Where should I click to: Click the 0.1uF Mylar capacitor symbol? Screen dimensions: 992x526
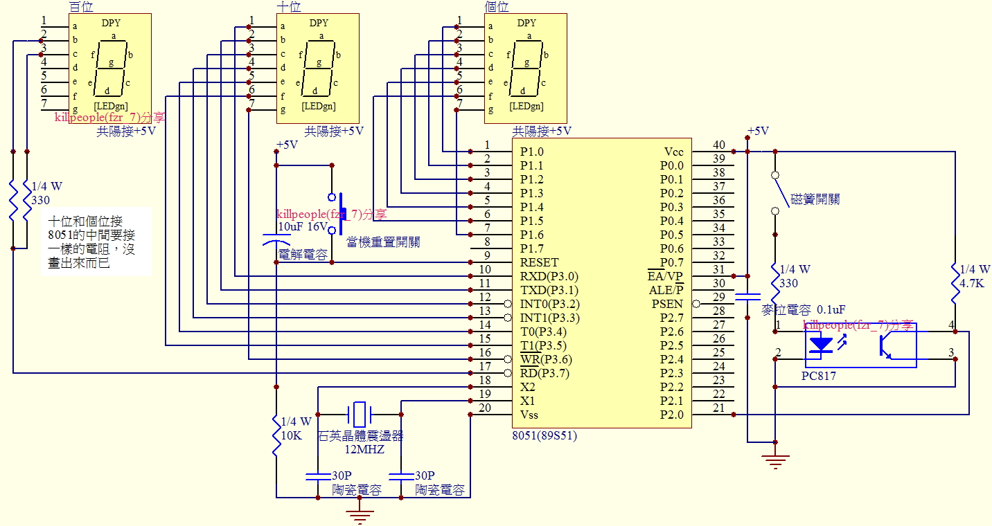(x=748, y=297)
